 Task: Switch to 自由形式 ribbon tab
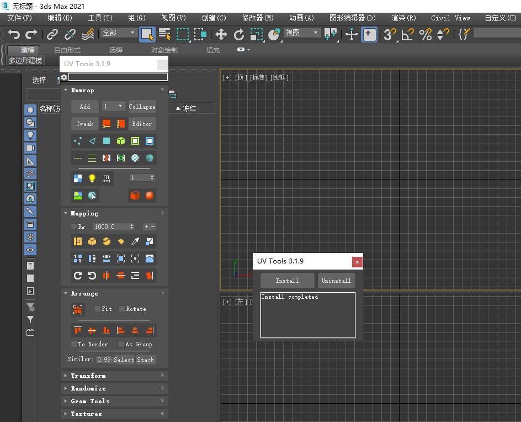(x=67, y=50)
